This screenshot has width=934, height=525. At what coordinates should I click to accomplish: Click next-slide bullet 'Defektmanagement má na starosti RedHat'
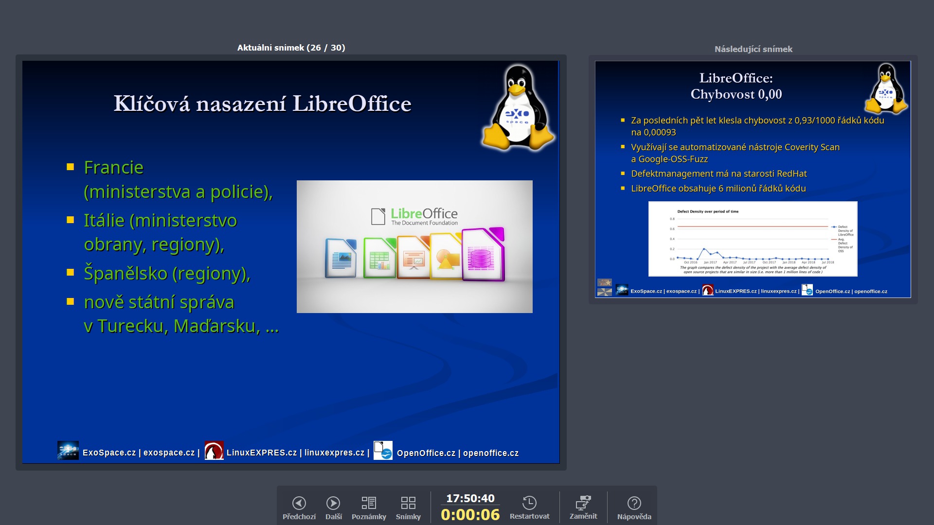click(x=718, y=174)
